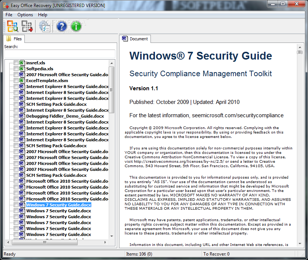
Task: Click the file list horizontal scroll-right arrow
Action: pos(105,242)
